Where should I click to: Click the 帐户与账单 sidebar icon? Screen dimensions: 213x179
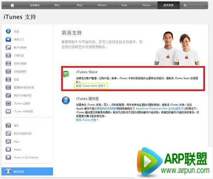[x=8, y=47]
